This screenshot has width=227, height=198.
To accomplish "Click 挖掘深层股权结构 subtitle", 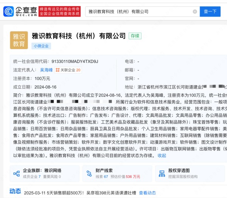I will click(183, 177).
